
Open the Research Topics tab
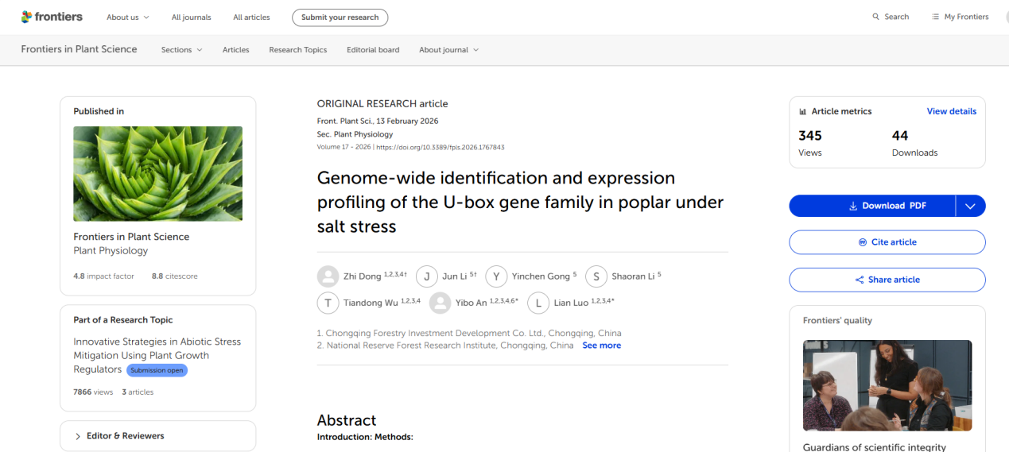(297, 50)
